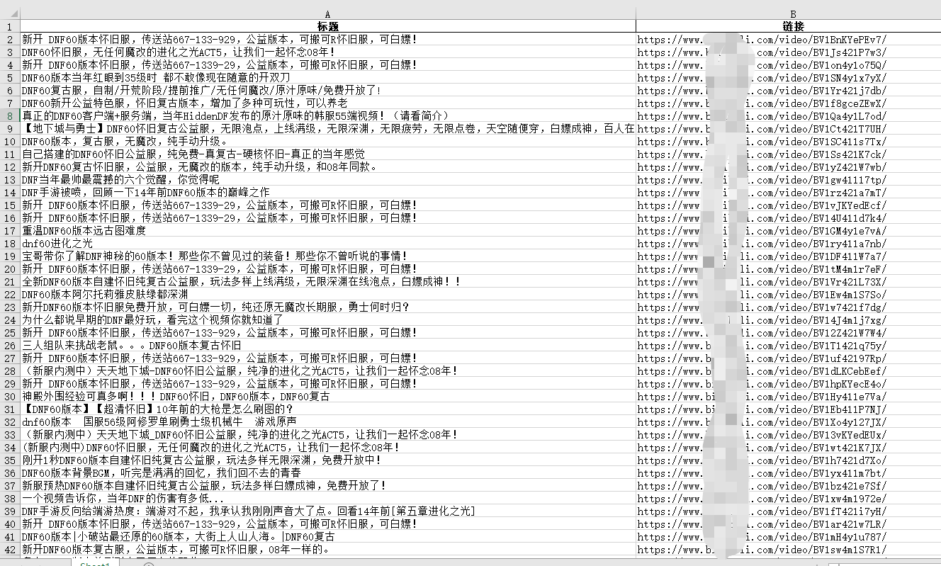Select row 1 via its row number
Image resolution: width=941 pixels, height=566 pixels.
coord(10,26)
